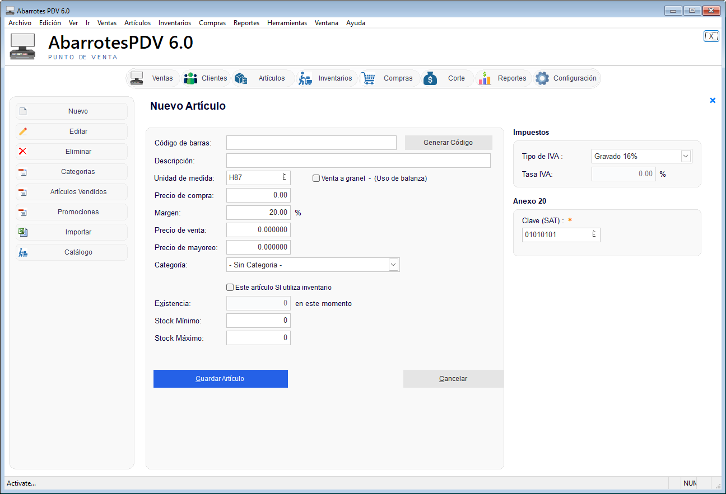Click the 'Activate...' status bar text
Viewport: 726px width, 494px height.
[x=21, y=483]
